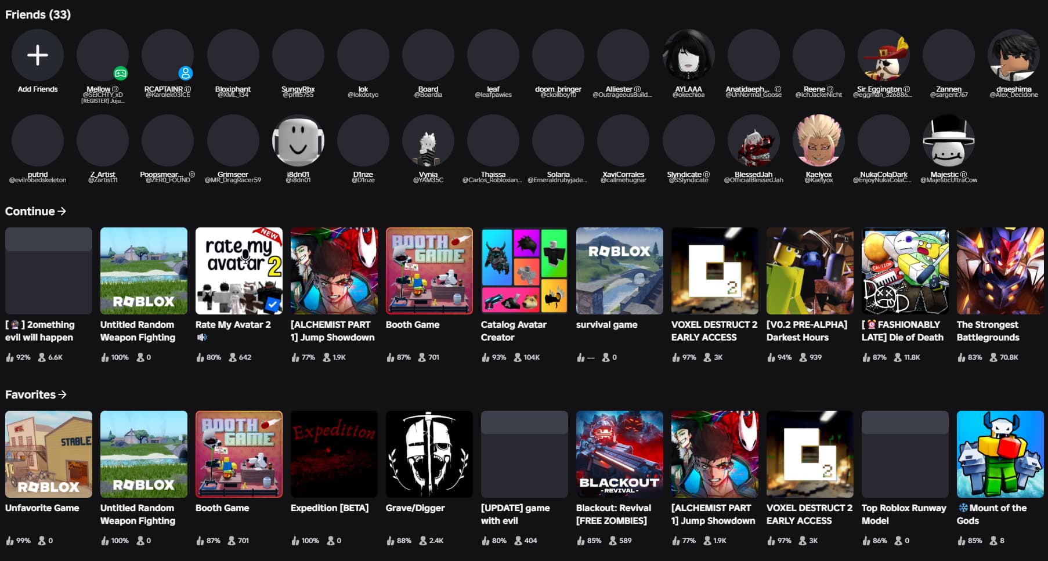
Task: Open Majestic's top hat avatar icon
Action: coord(948,140)
